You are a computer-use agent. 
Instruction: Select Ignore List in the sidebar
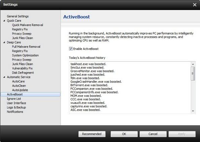click(14, 99)
